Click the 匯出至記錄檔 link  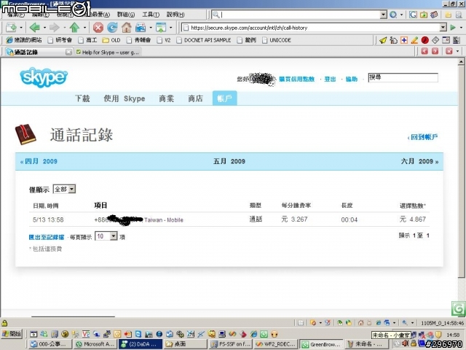click(x=47, y=237)
